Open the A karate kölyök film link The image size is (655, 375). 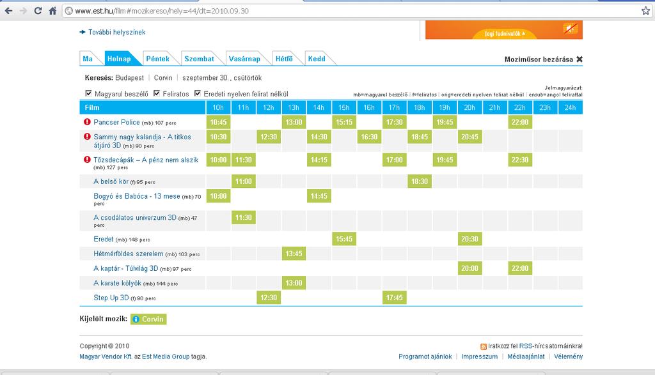click(x=118, y=283)
